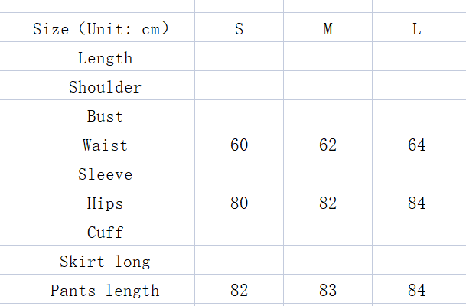Select the Waist value 64 cell
This screenshot has height=306, width=466.
pyautogui.click(x=416, y=145)
